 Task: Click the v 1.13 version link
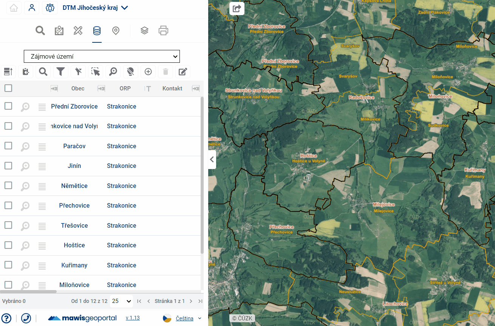(133, 318)
